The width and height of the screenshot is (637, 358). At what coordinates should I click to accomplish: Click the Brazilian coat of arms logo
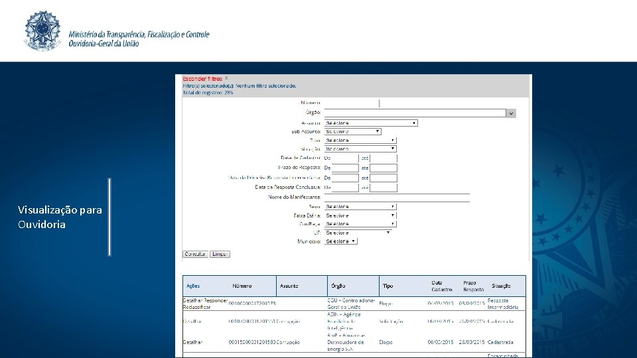42,31
